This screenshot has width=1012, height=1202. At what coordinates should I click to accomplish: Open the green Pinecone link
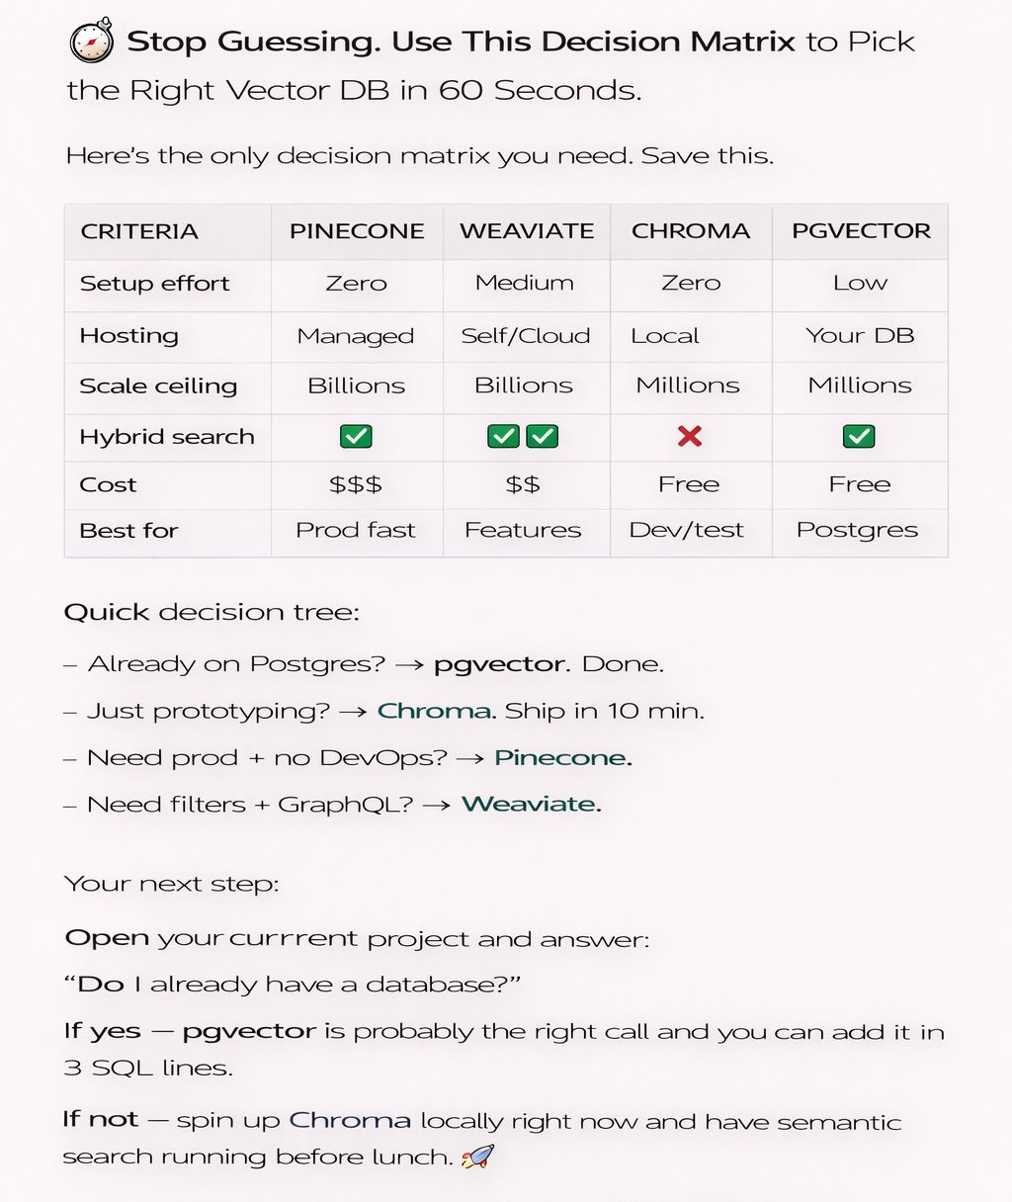(x=561, y=758)
